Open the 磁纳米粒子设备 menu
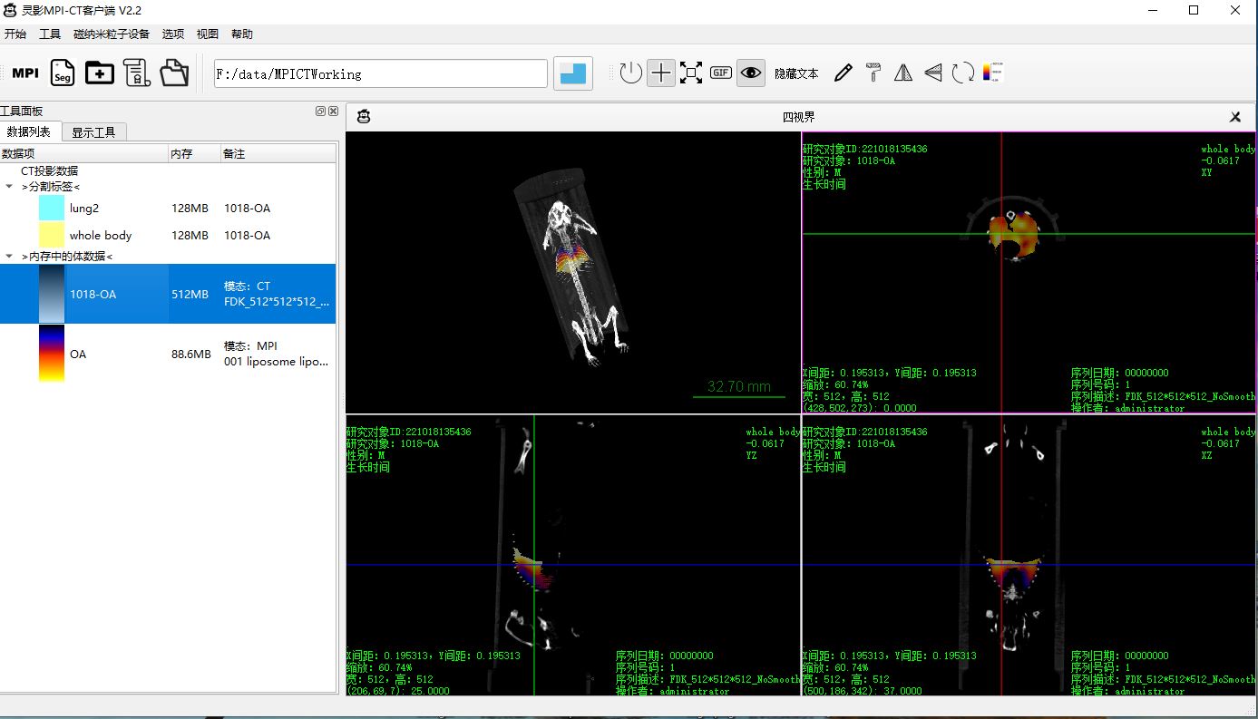The height and width of the screenshot is (719, 1258). (x=112, y=34)
